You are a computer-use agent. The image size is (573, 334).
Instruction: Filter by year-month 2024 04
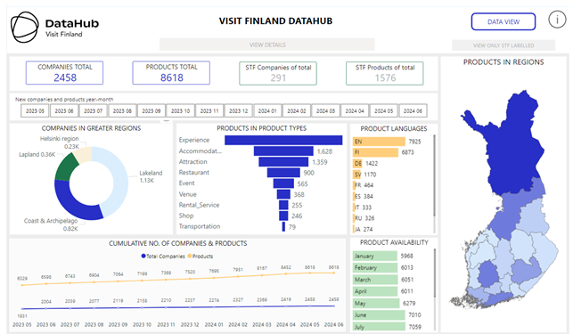click(355, 110)
